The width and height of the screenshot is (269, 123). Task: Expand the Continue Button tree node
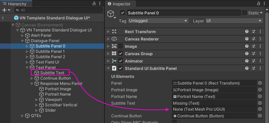click(32, 78)
